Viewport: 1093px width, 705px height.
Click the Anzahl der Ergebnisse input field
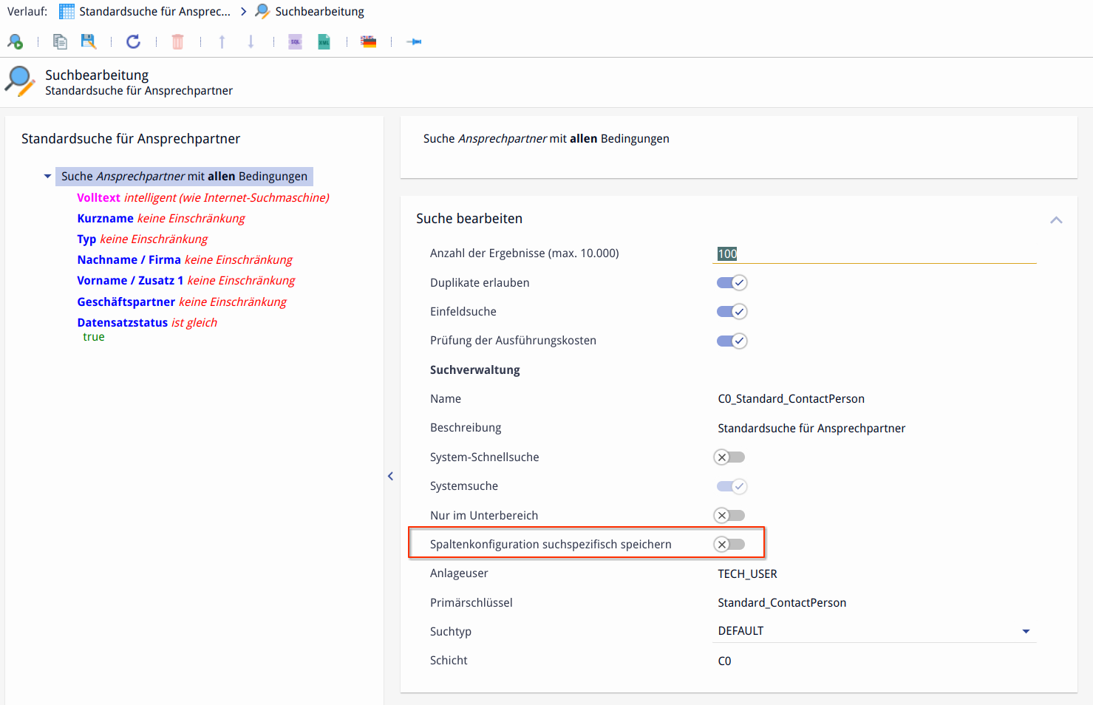click(x=876, y=253)
